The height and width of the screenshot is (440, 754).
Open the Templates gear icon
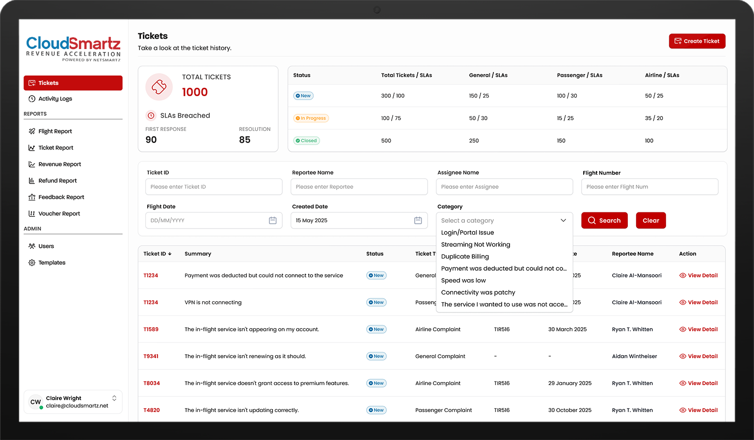coord(32,263)
